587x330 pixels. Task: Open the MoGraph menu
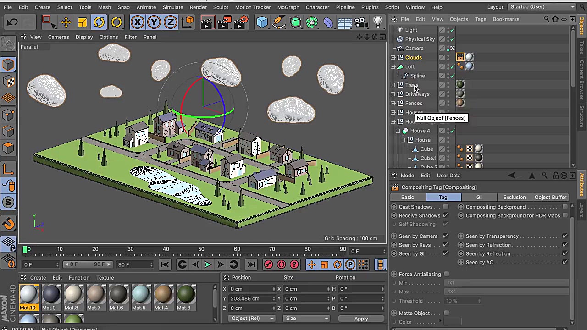click(x=288, y=7)
